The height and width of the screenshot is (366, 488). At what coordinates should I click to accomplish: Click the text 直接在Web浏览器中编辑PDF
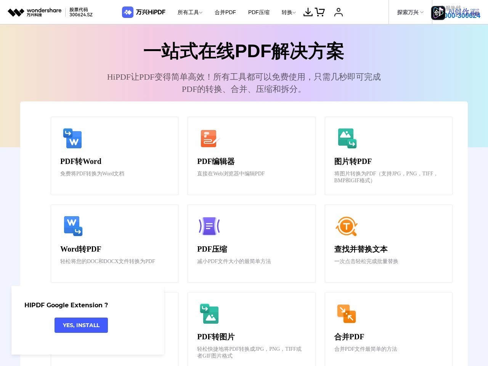coord(231,173)
